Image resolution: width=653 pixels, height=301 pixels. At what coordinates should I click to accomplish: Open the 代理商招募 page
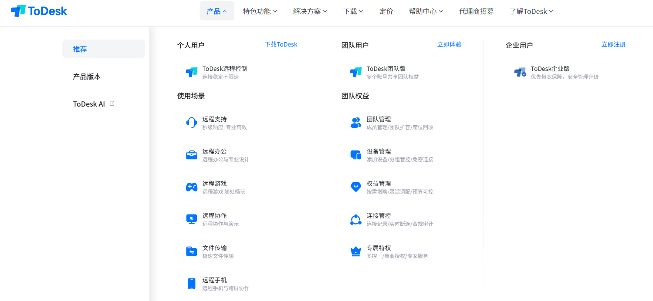477,11
